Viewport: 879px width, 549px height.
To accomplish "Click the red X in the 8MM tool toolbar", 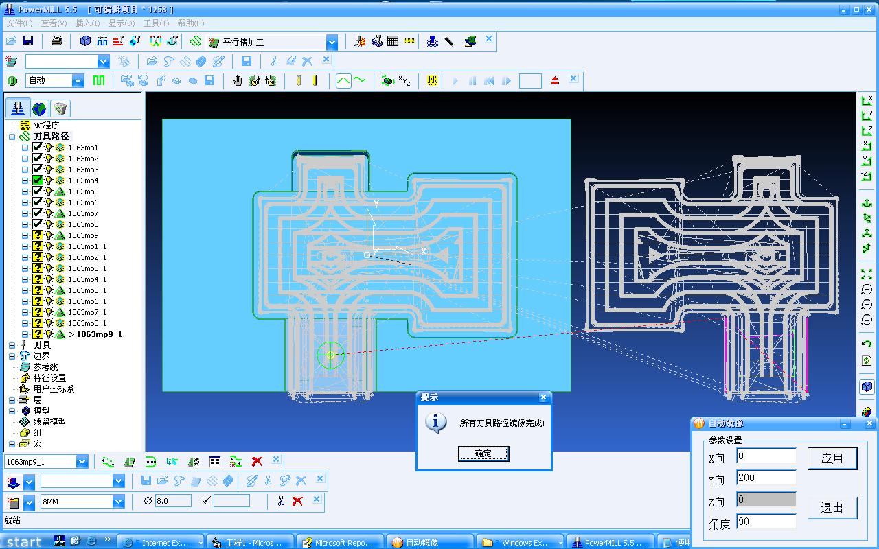I will (x=297, y=502).
